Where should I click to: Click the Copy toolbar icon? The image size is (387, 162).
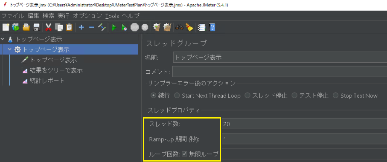[59, 27]
